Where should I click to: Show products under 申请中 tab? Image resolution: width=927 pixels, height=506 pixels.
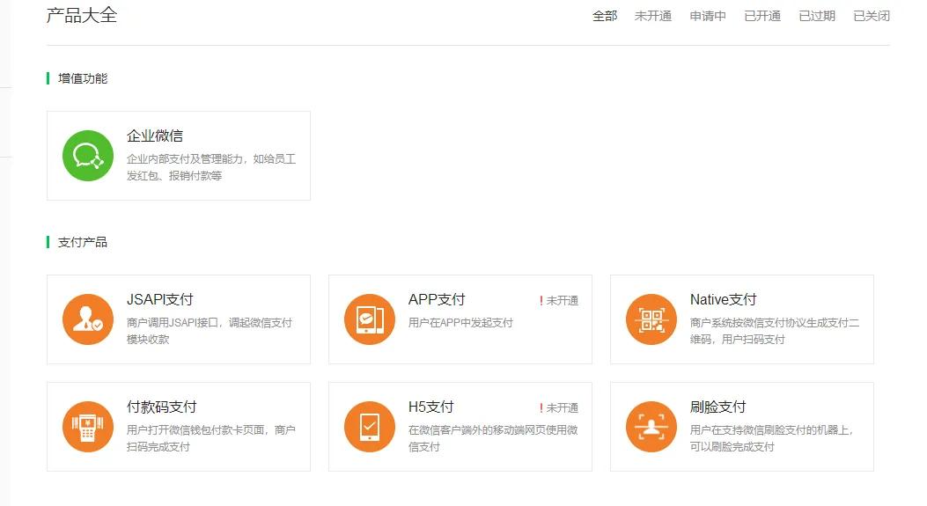tap(708, 16)
